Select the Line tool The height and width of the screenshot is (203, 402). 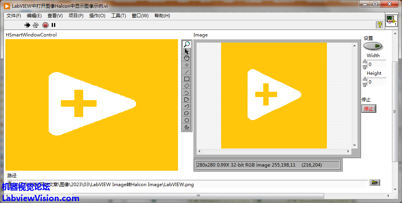click(187, 72)
